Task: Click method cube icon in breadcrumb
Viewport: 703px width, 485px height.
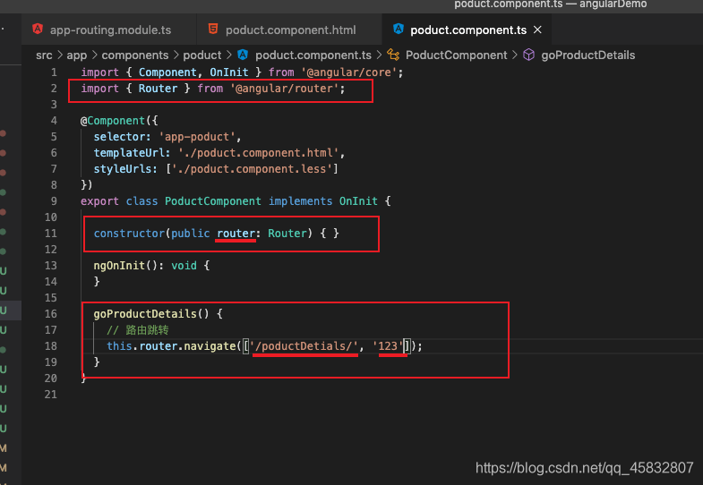Action: 528,55
